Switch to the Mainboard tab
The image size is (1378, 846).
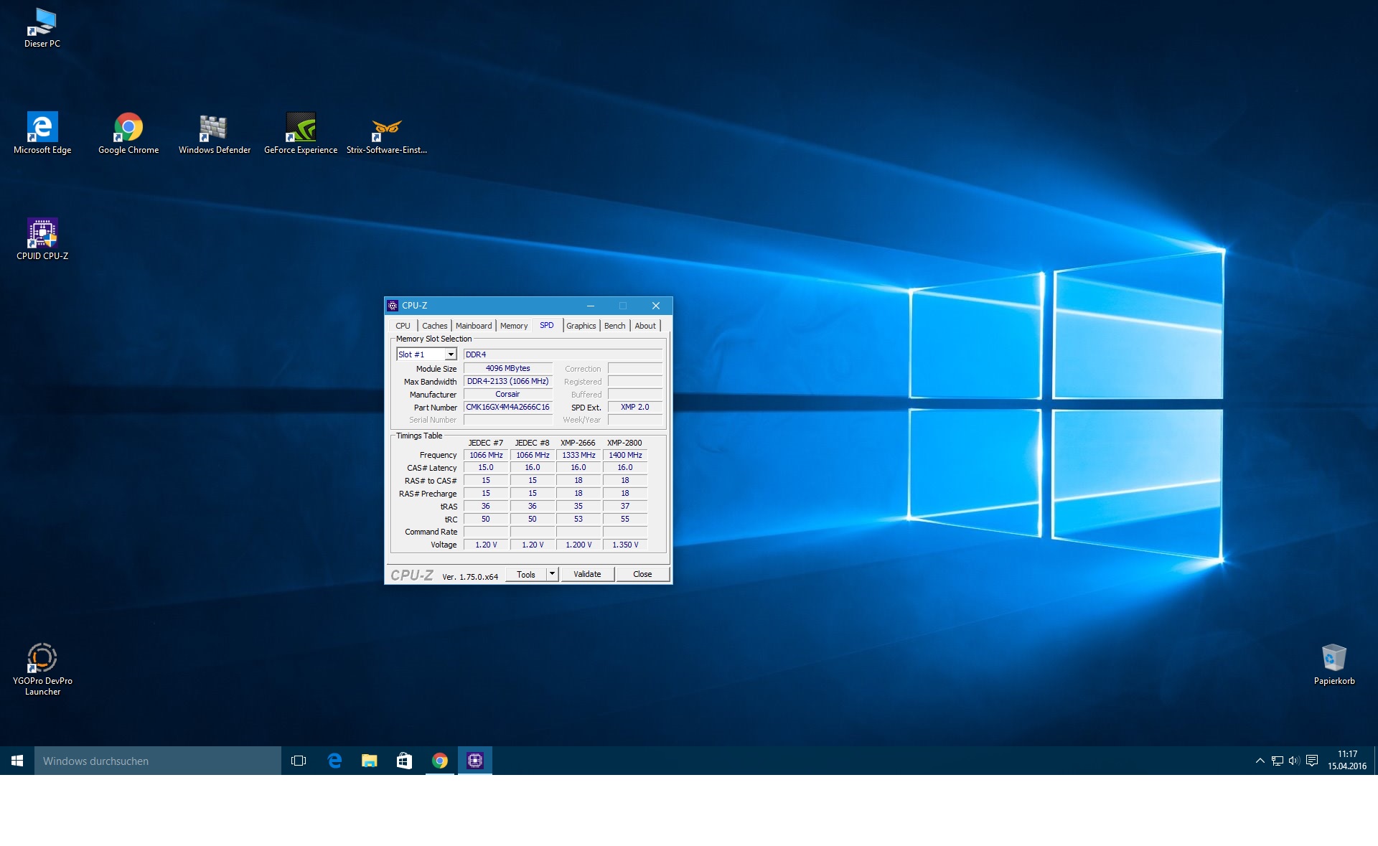pos(474,326)
